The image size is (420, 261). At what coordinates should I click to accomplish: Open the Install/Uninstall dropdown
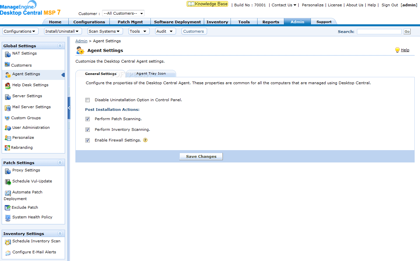[63, 31]
